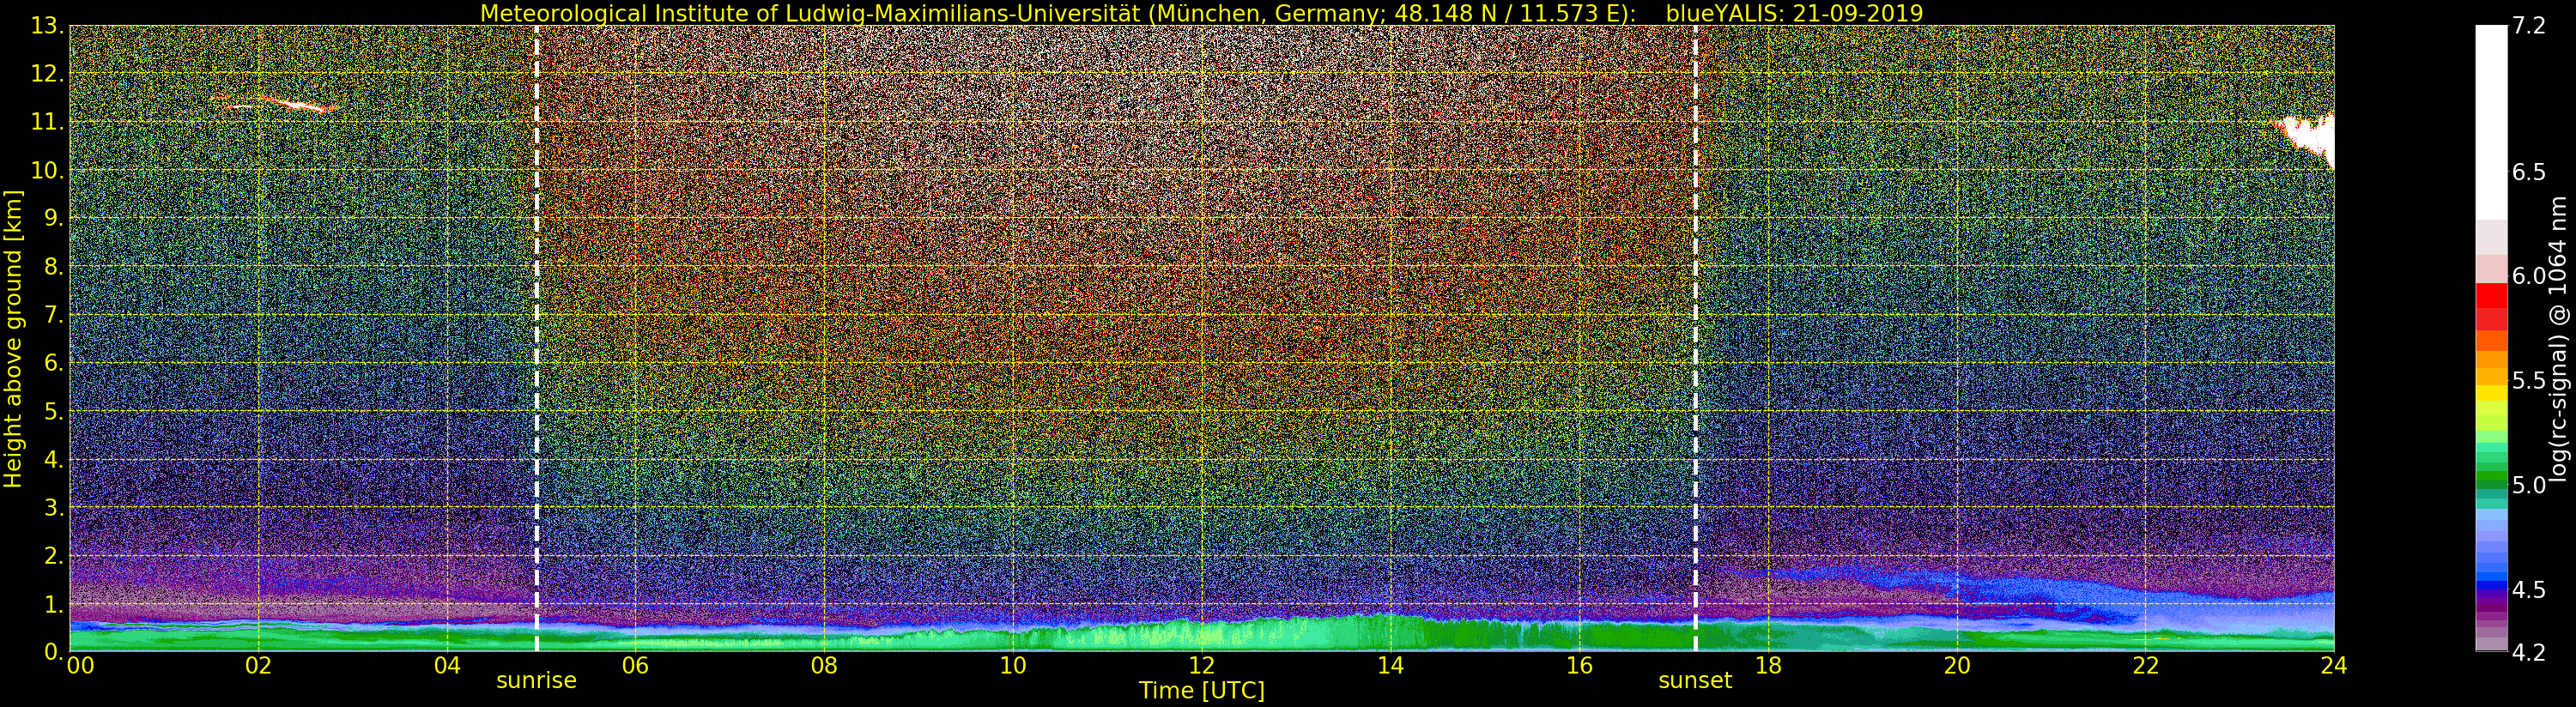Viewport: 2576px width, 707px height.
Task: Click the colorbar value 6.0
Action: (x=2529, y=276)
